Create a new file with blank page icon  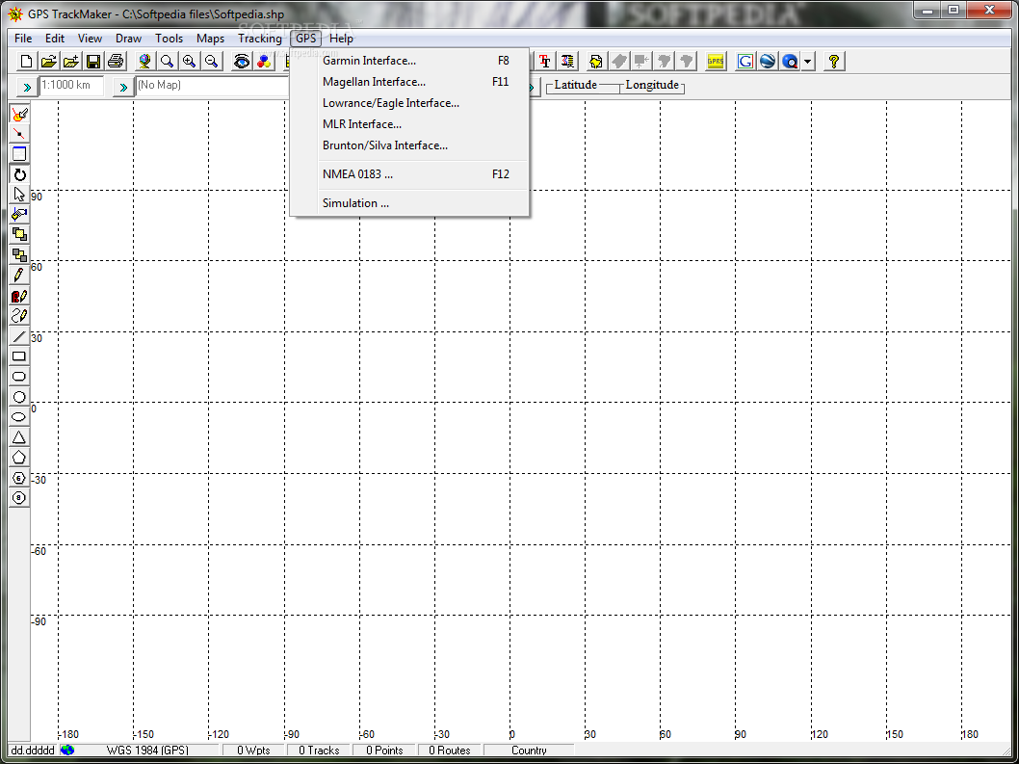[26, 61]
